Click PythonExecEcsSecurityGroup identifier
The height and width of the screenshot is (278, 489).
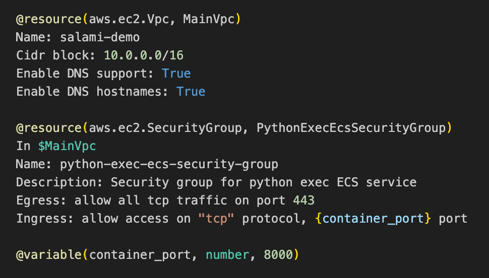click(x=351, y=128)
